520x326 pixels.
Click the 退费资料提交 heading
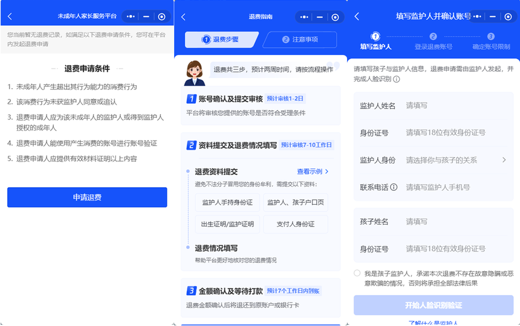click(216, 172)
